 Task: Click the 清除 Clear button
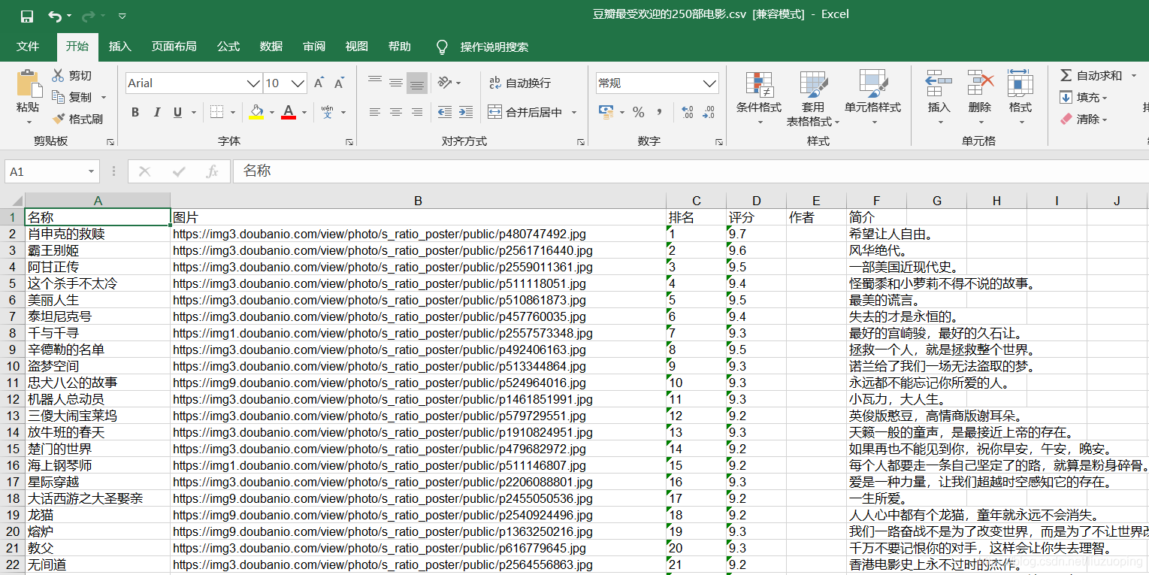point(1084,119)
